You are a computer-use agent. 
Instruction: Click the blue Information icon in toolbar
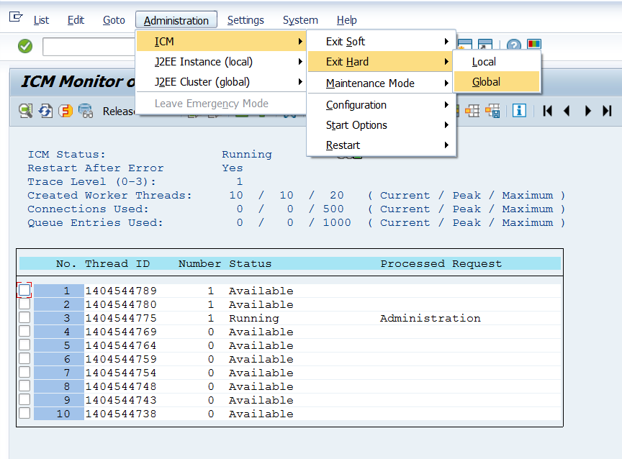(x=519, y=111)
